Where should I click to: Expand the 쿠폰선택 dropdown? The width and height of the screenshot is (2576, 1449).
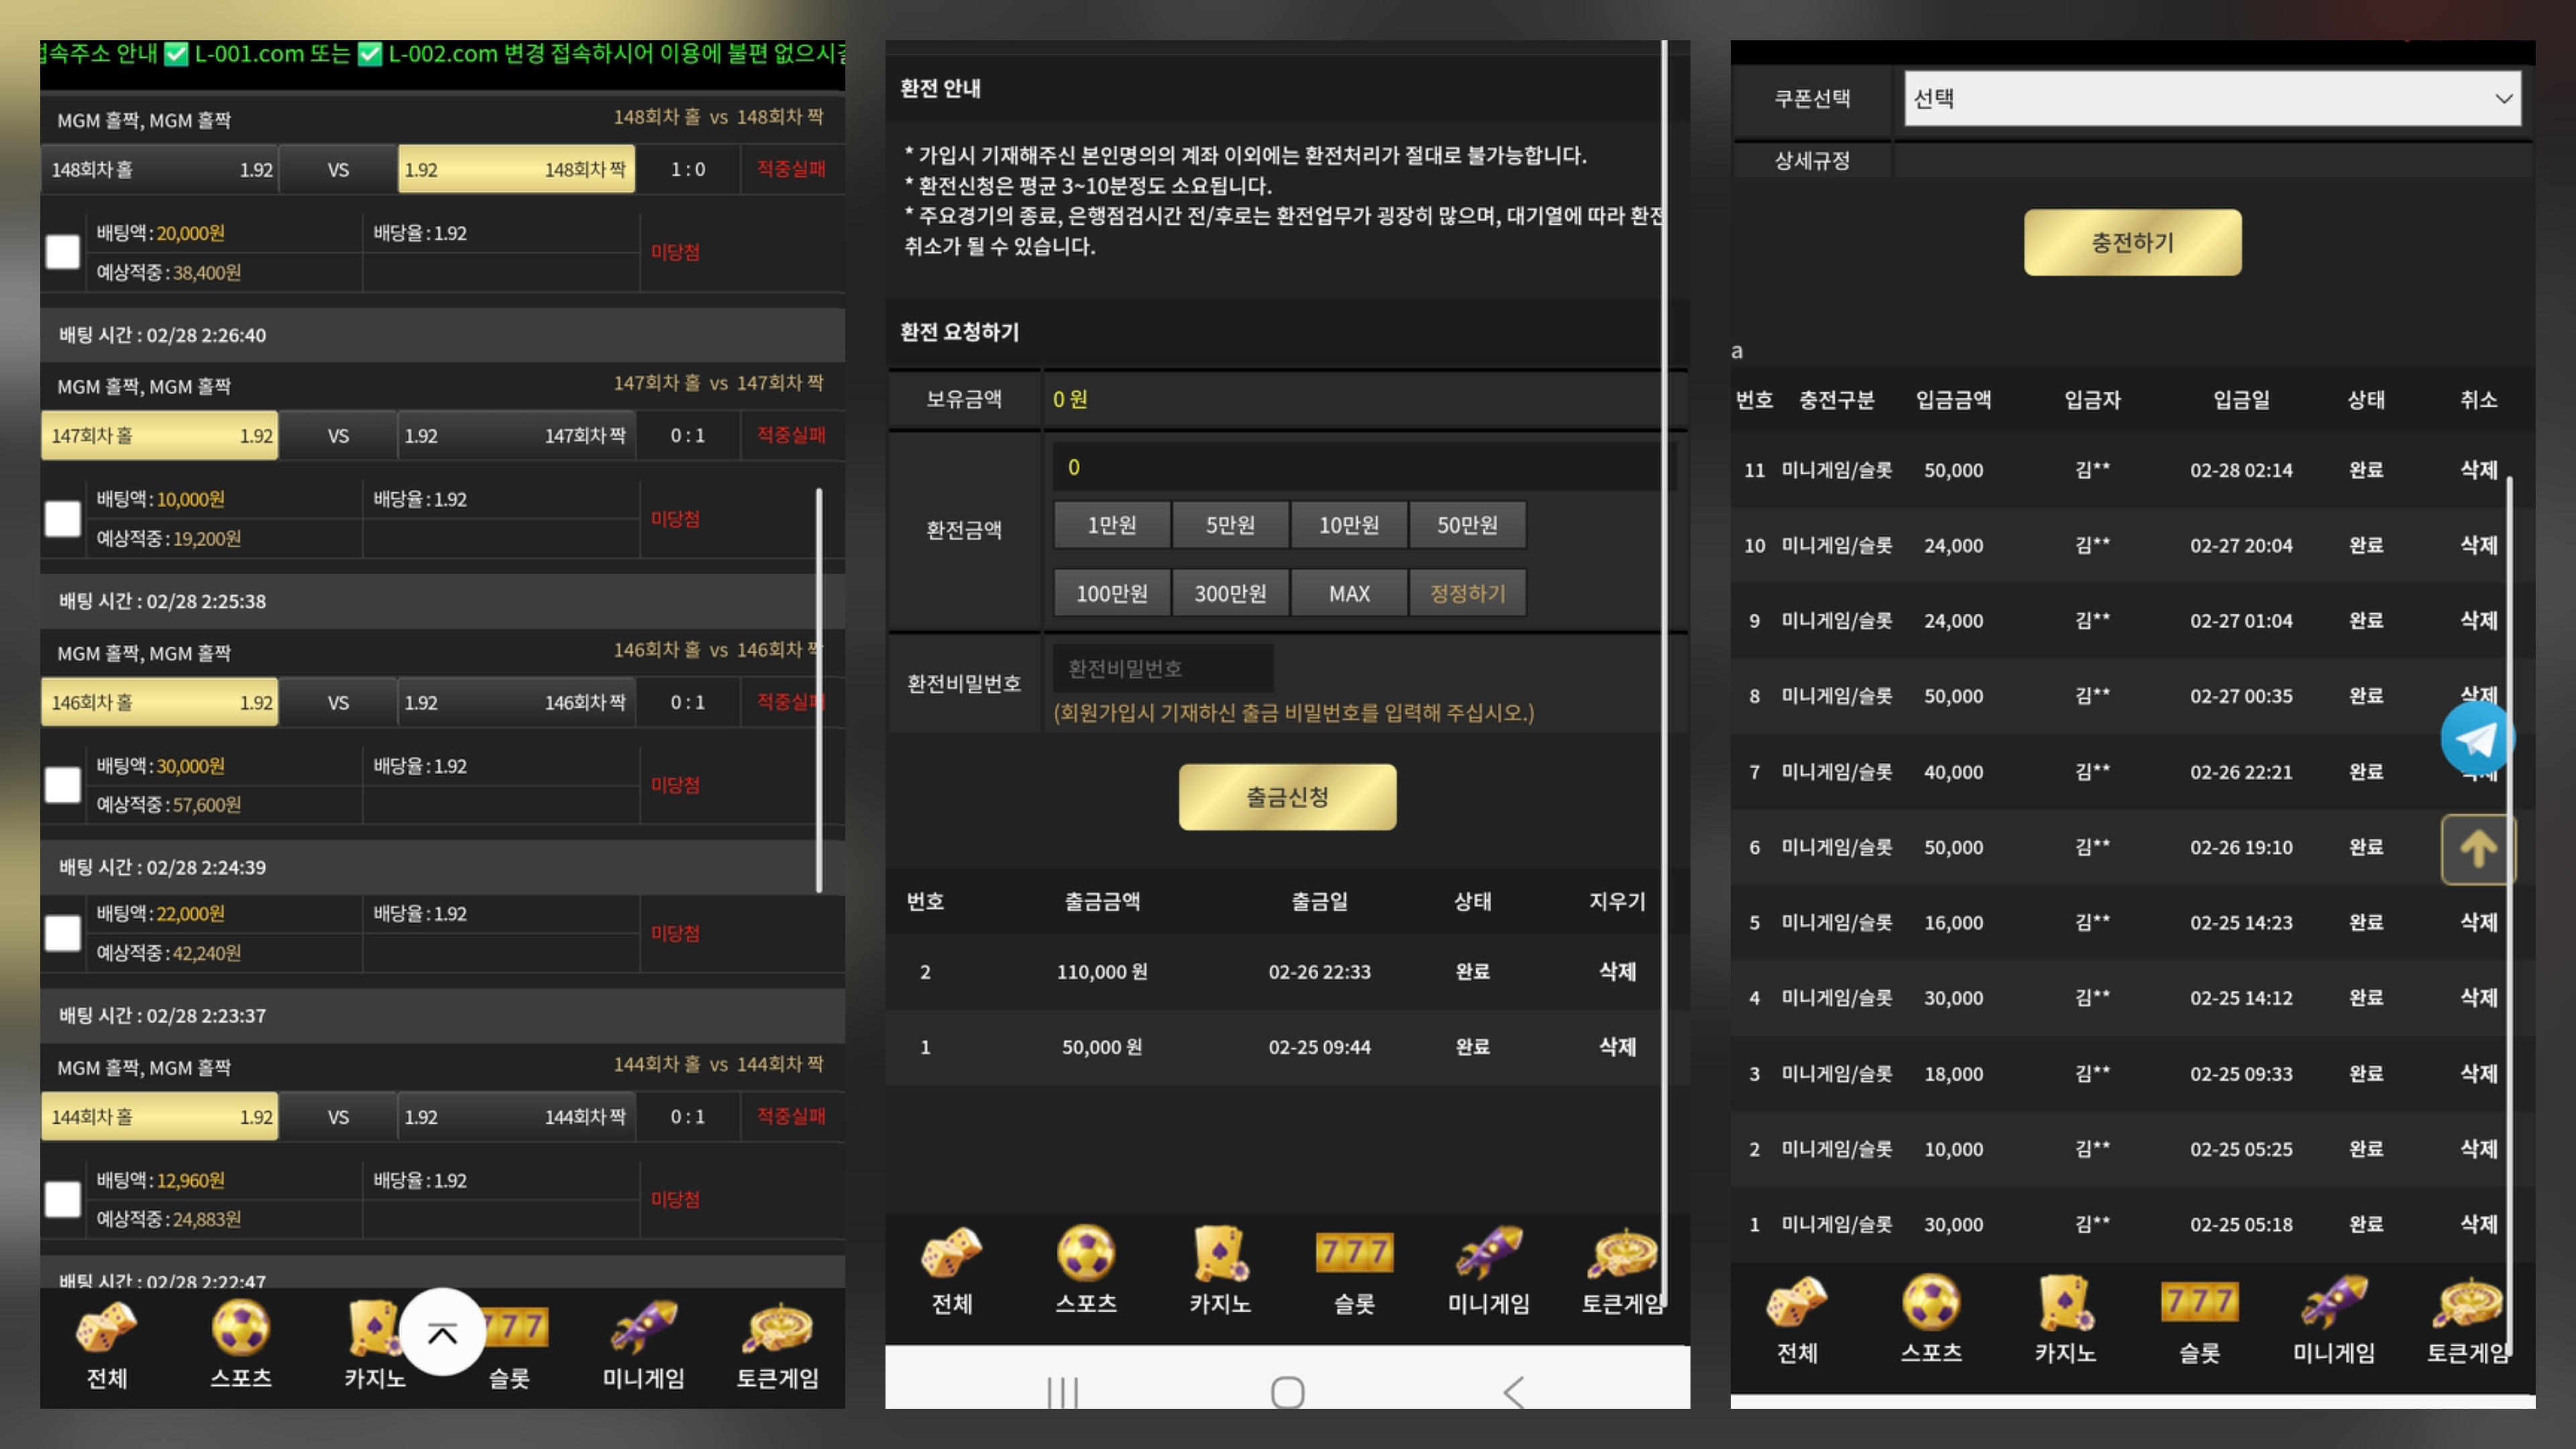(x=2211, y=98)
